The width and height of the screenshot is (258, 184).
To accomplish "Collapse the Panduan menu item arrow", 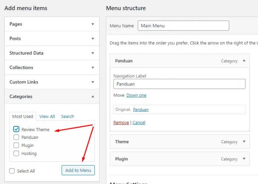I will click(244, 61).
